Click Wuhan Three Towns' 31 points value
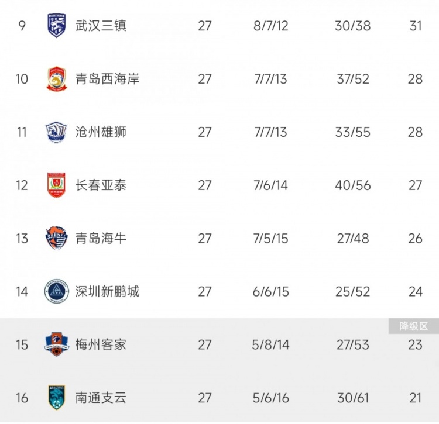The height and width of the screenshot is (424, 439). pos(416,26)
